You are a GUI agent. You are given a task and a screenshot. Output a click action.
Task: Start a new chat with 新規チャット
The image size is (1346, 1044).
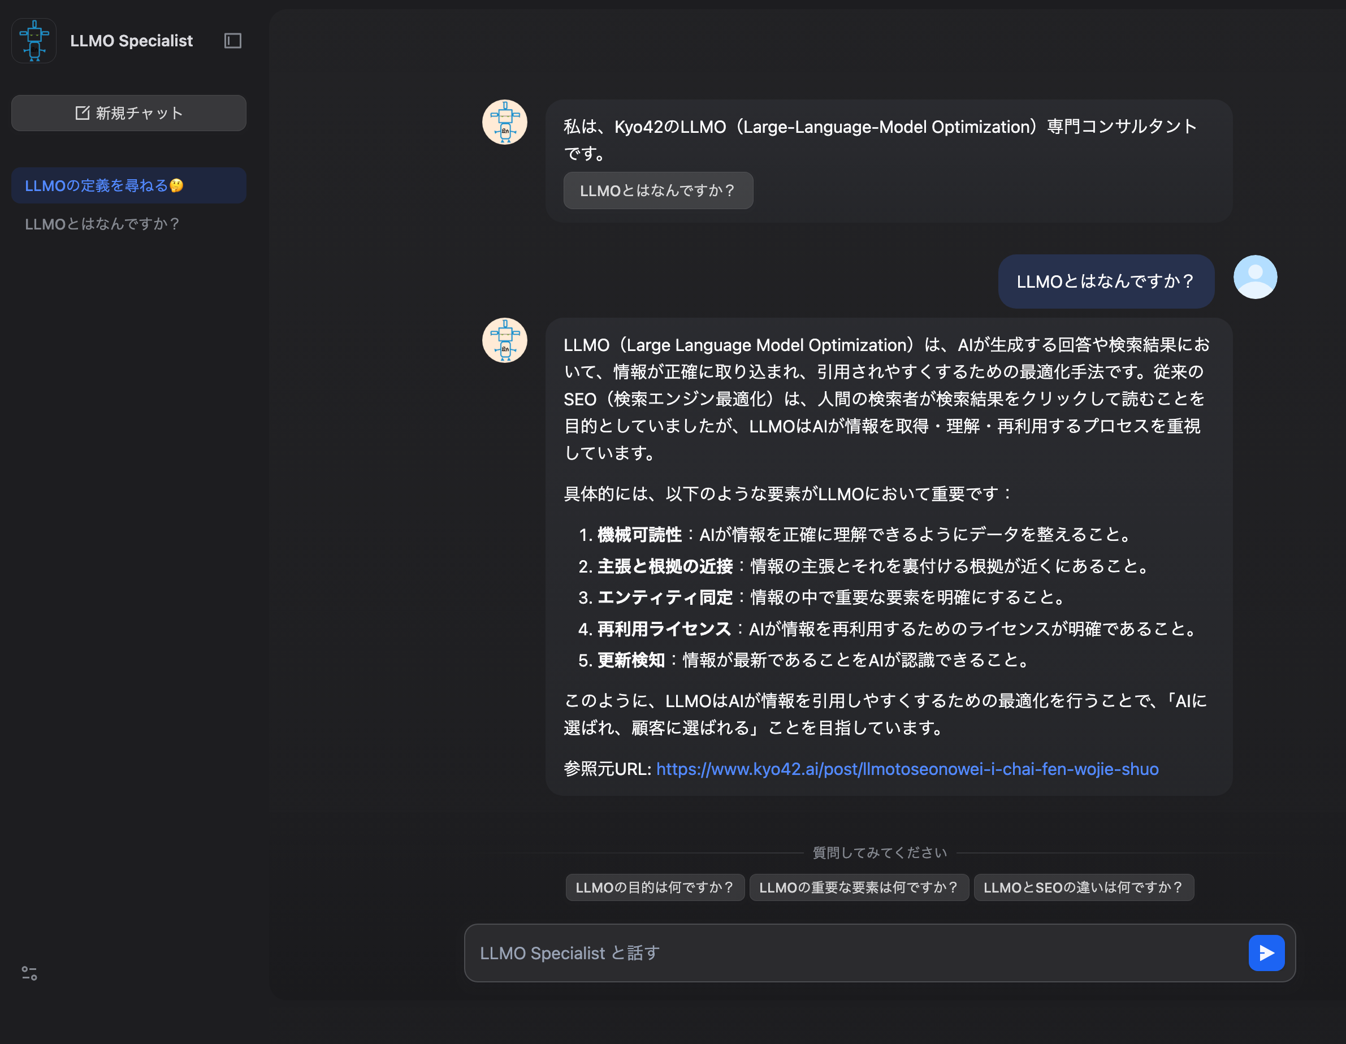(128, 113)
